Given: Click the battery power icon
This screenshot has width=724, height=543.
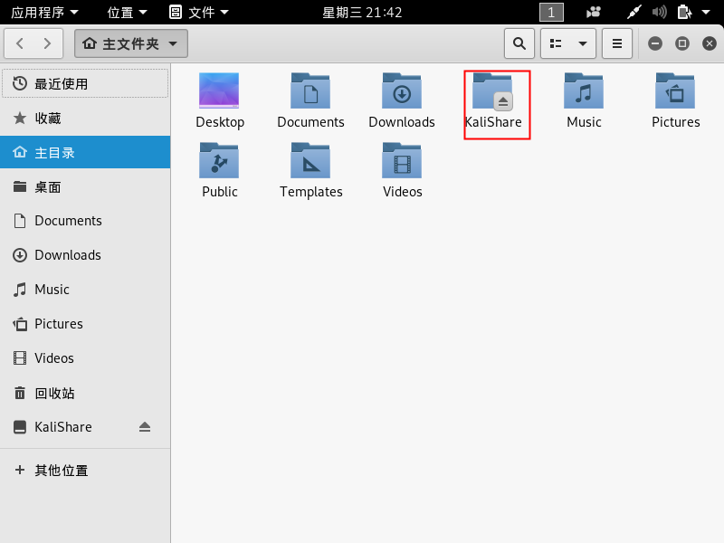Looking at the screenshot, I should pyautogui.click(x=684, y=12).
